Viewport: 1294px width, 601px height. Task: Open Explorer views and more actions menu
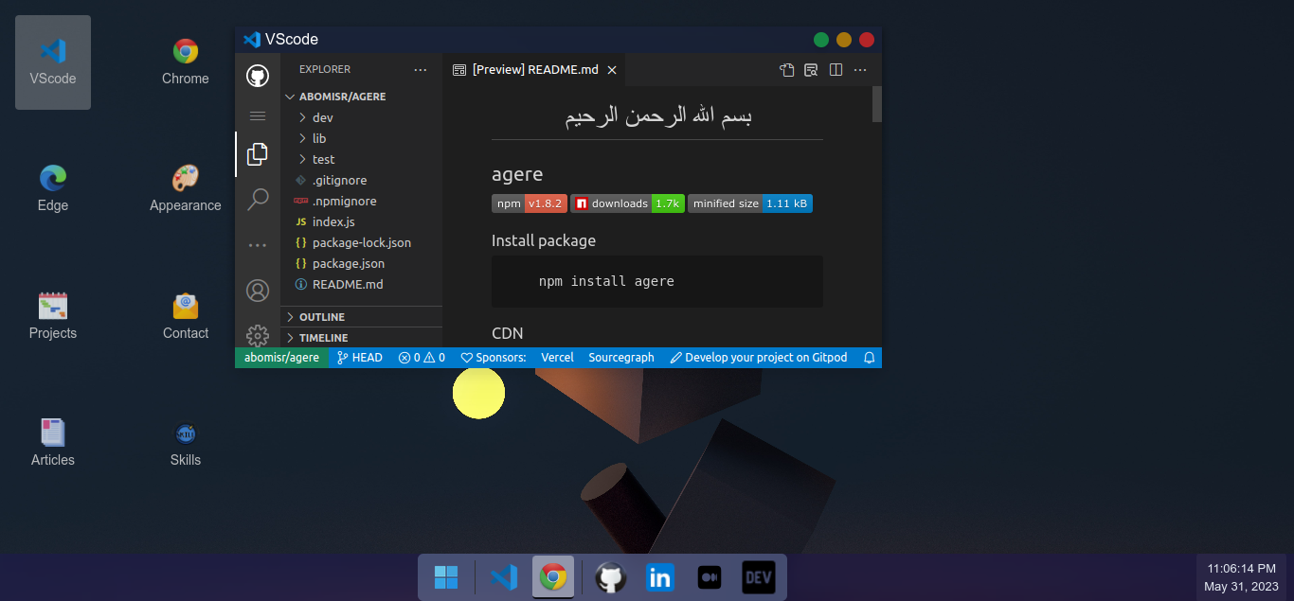(x=421, y=69)
